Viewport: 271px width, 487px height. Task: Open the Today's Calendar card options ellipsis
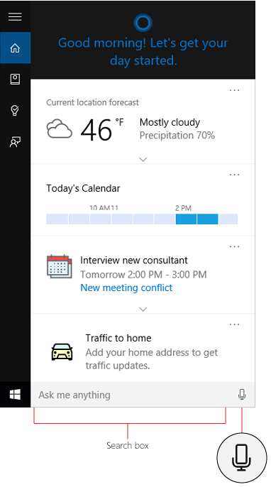click(234, 175)
